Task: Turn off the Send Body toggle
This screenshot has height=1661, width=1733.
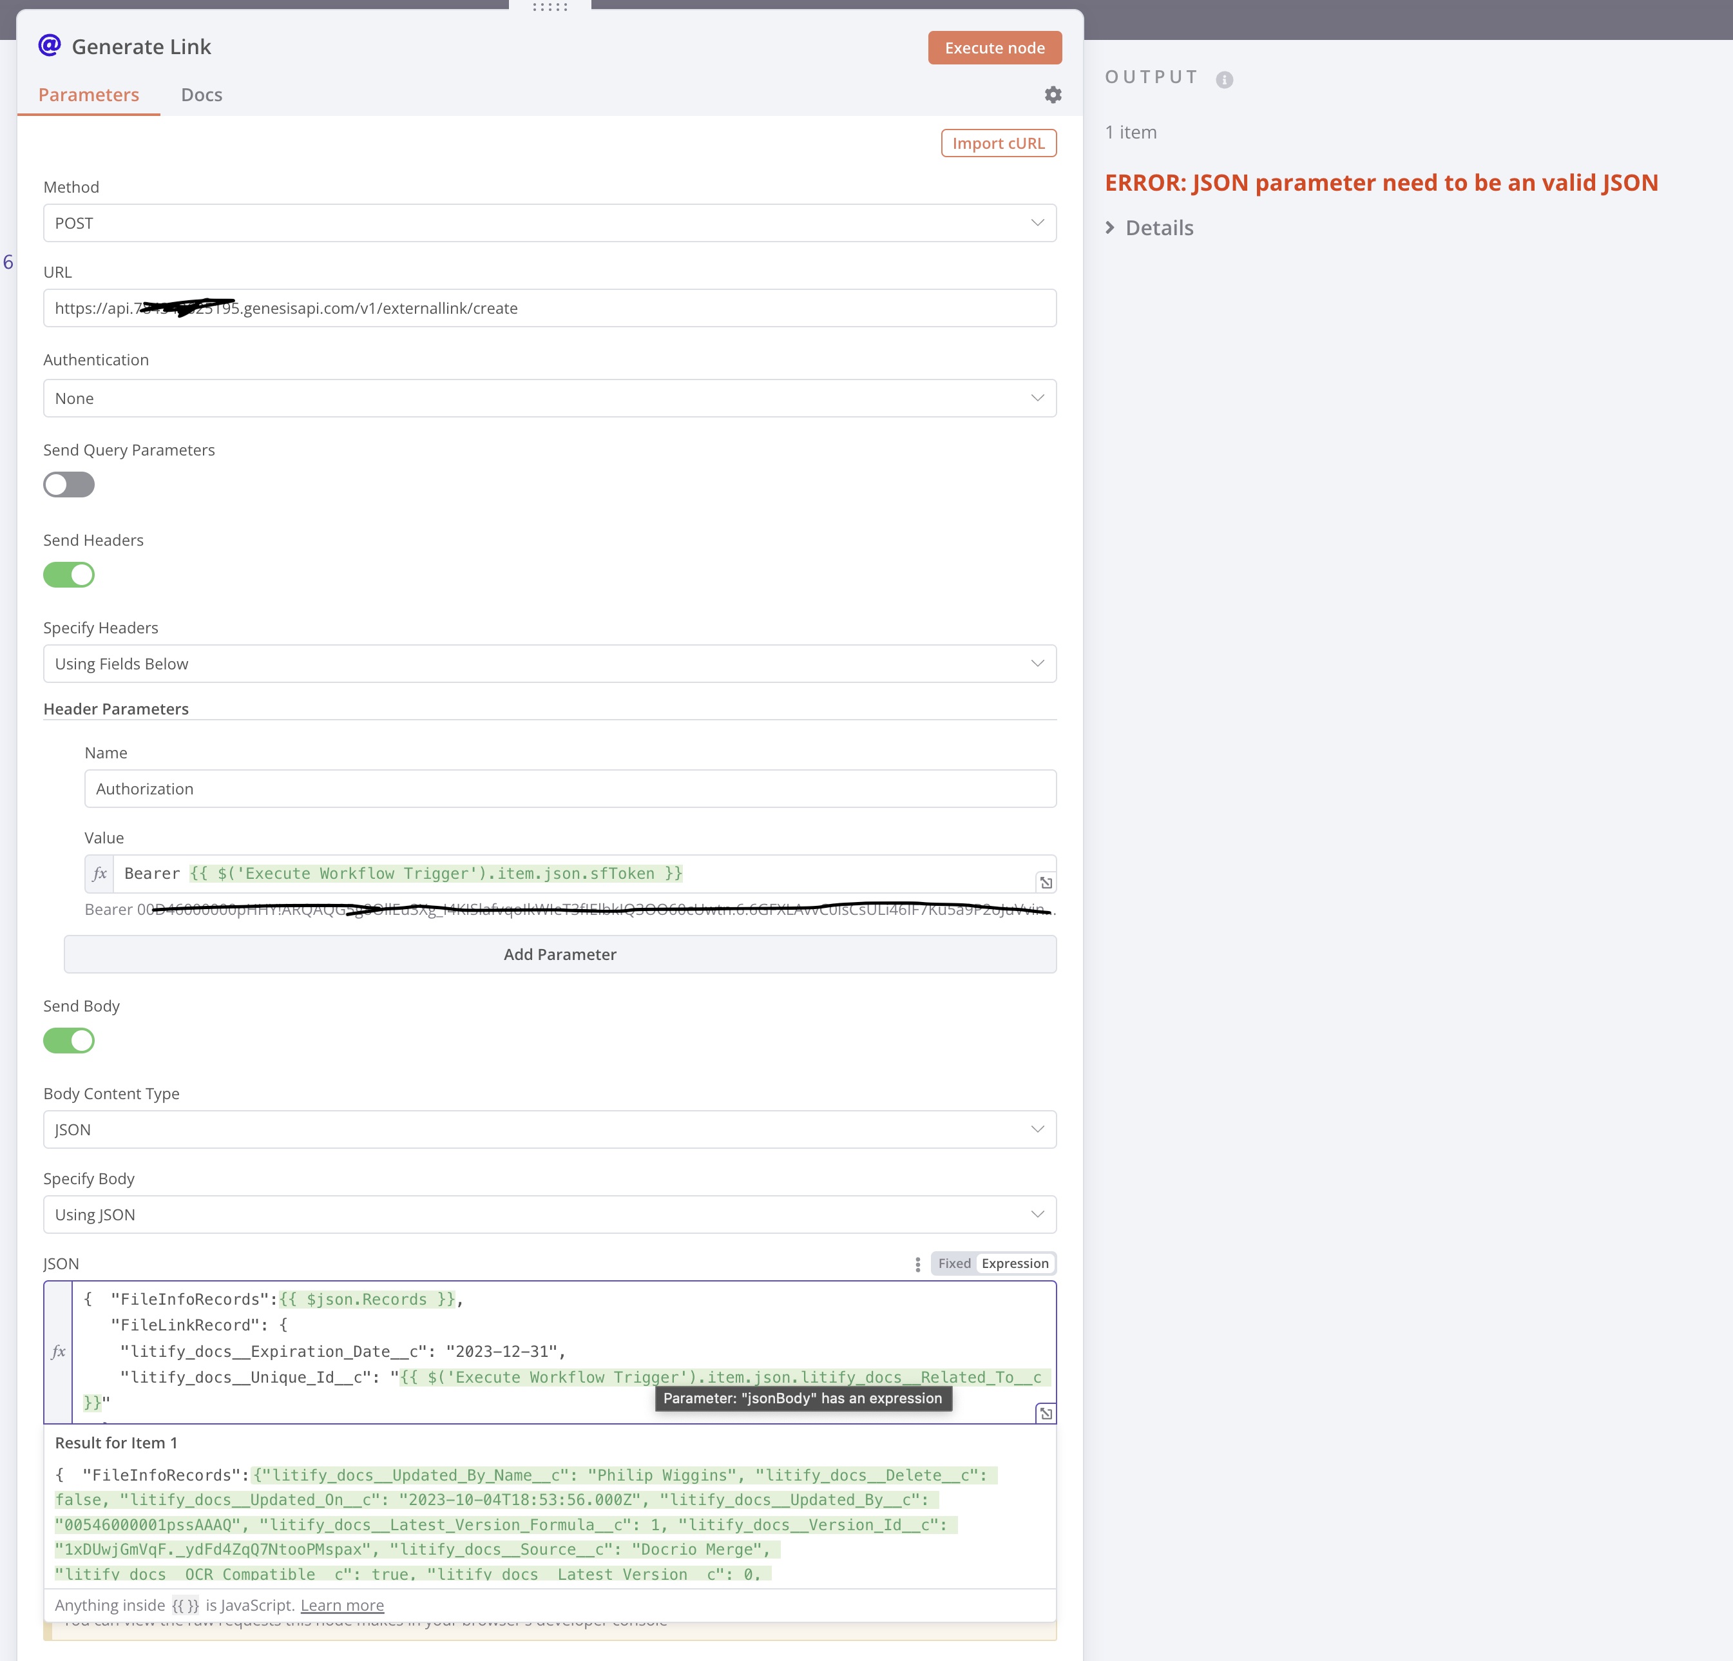Action: tap(69, 1040)
